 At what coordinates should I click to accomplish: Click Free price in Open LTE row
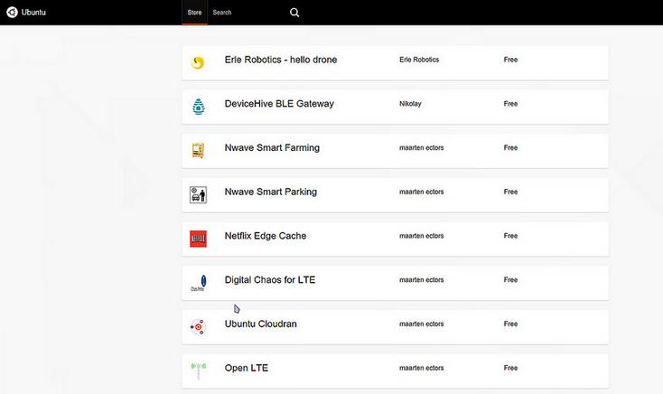[510, 368]
